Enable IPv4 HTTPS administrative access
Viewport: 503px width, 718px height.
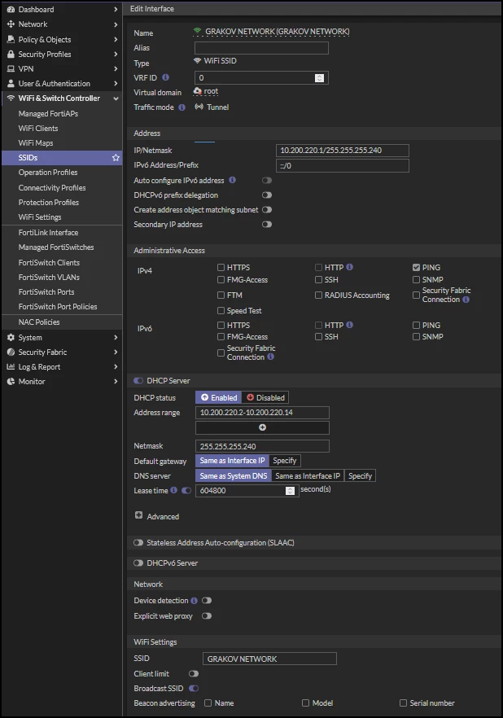(x=221, y=267)
